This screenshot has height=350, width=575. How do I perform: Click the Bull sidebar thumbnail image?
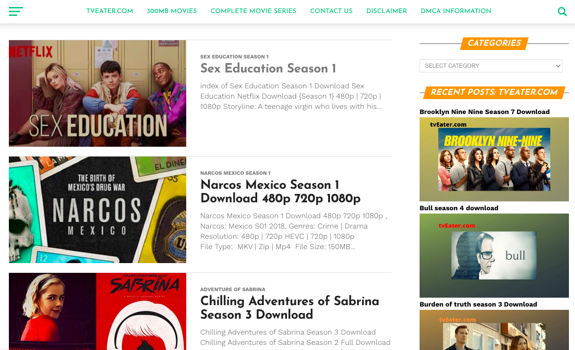pyautogui.click(x=494, y=256)
